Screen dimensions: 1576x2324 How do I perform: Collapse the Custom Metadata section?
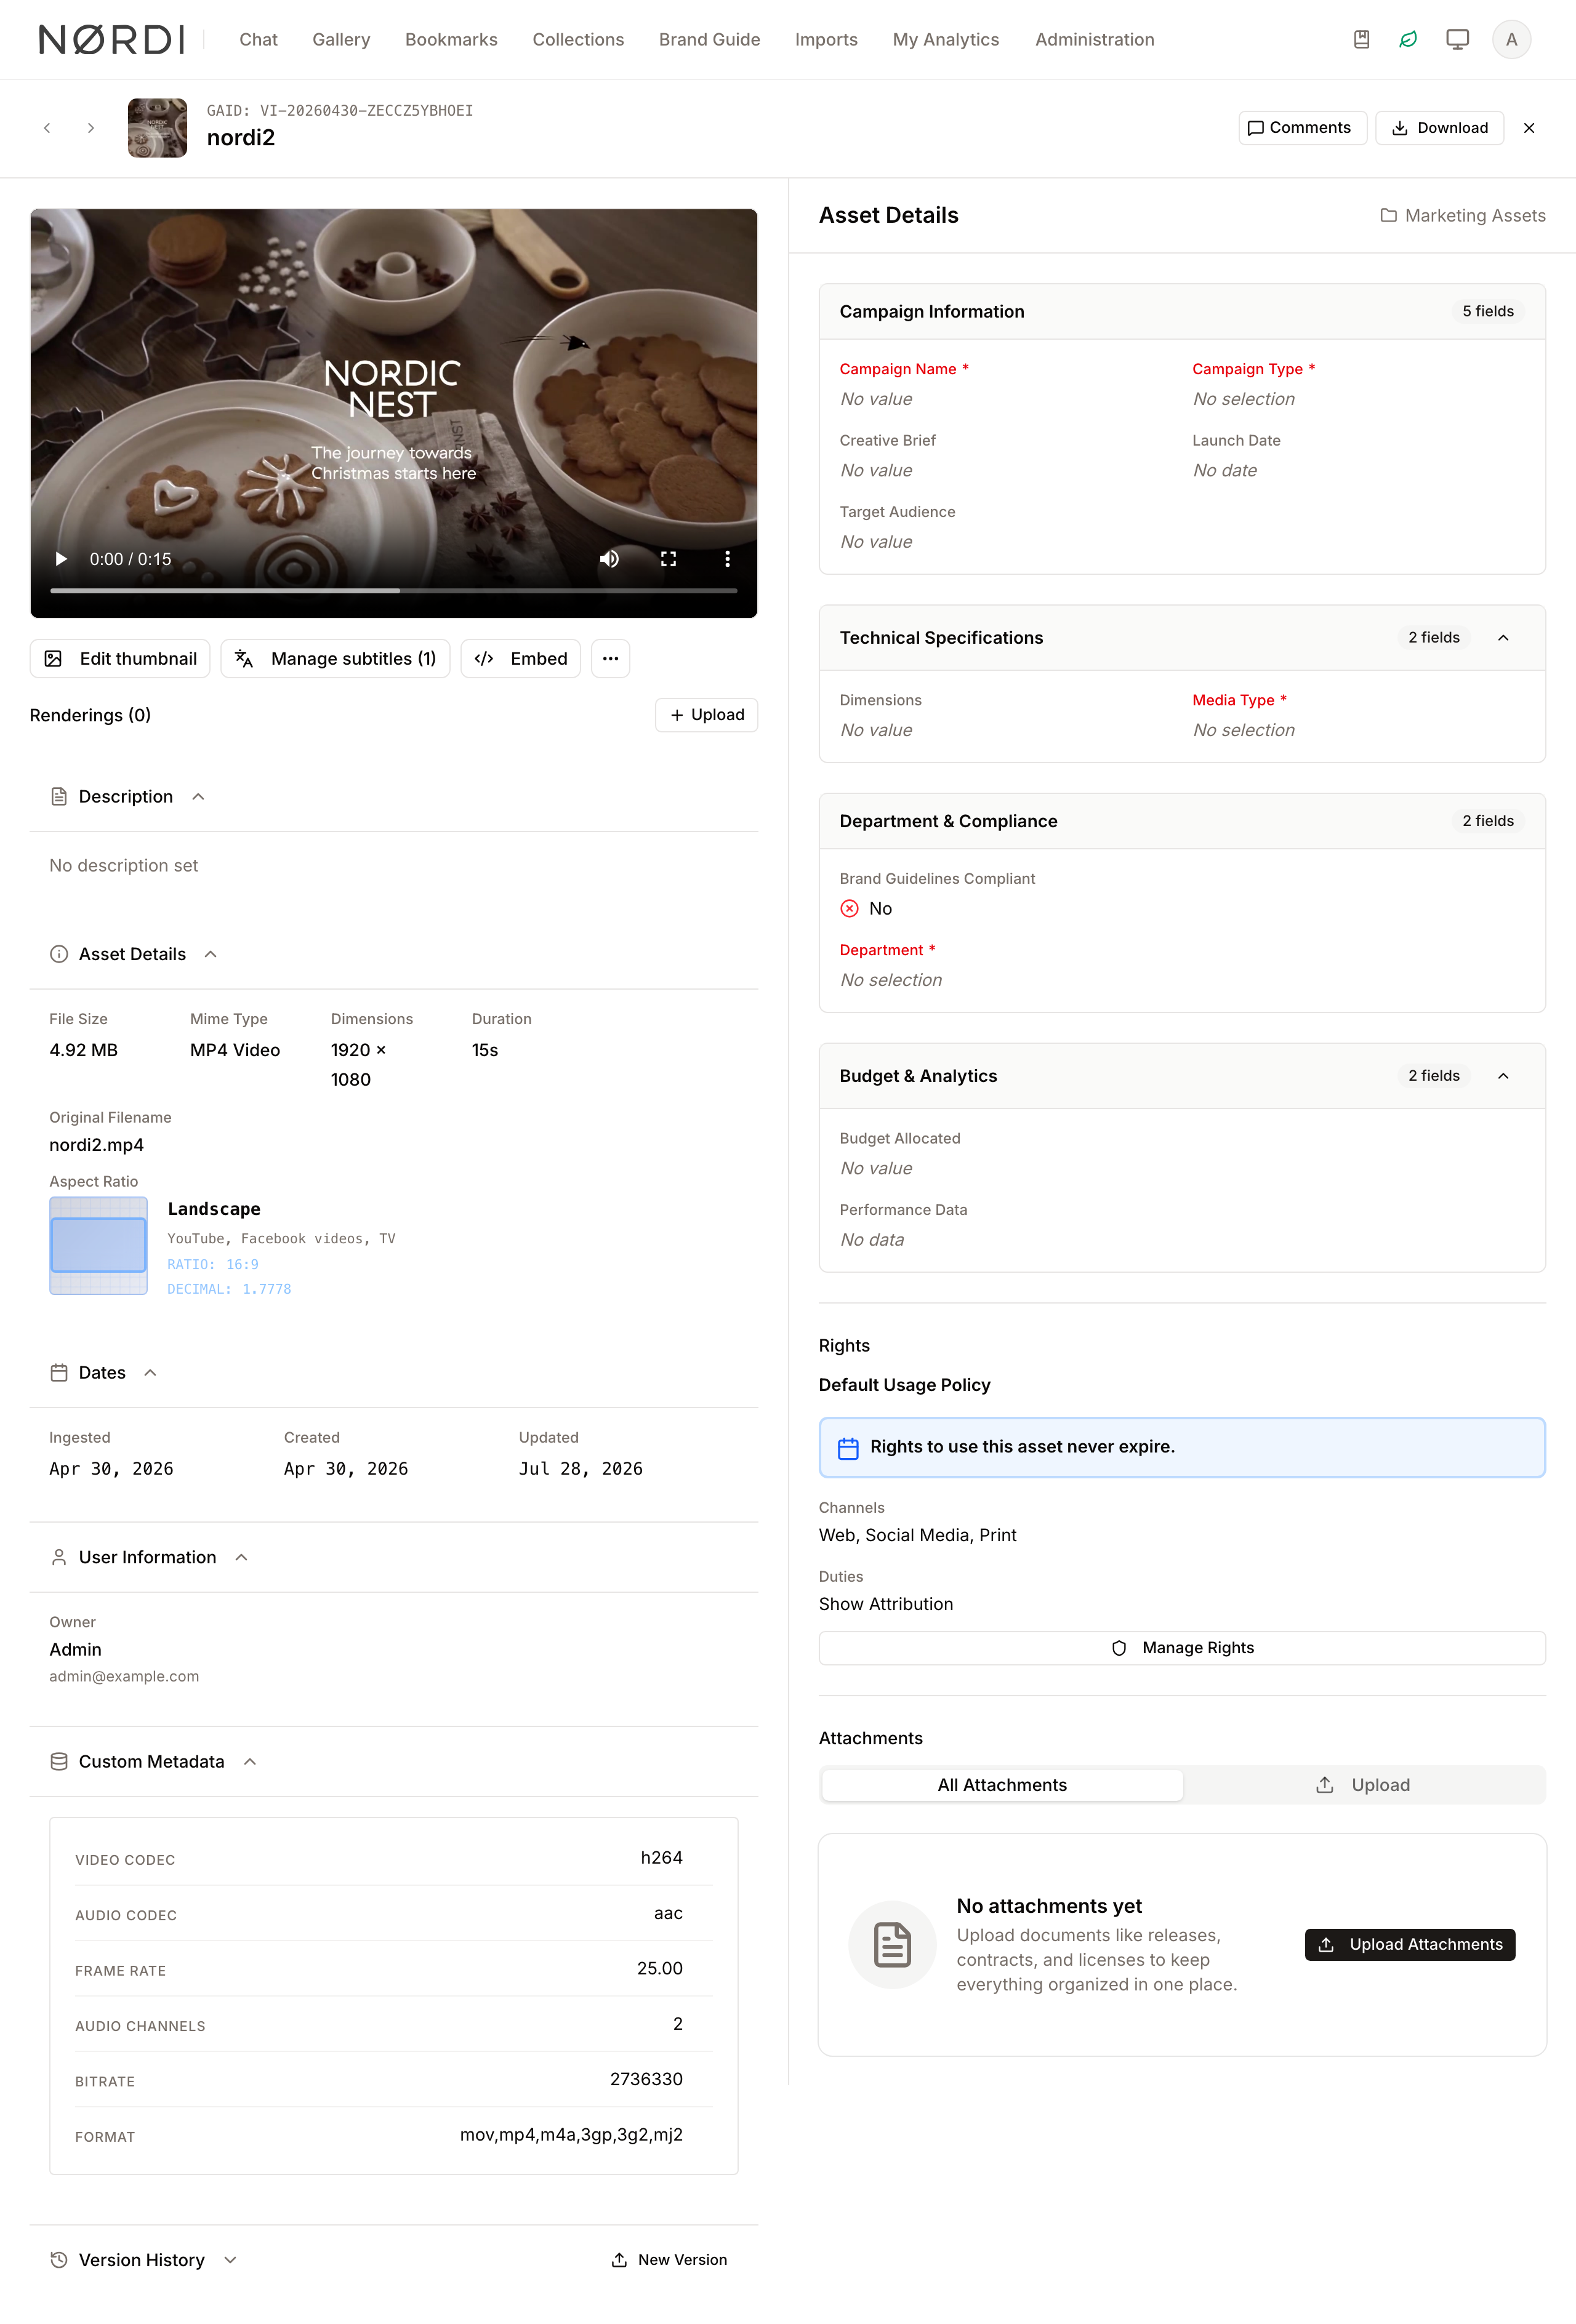[x=250, y=1762]
